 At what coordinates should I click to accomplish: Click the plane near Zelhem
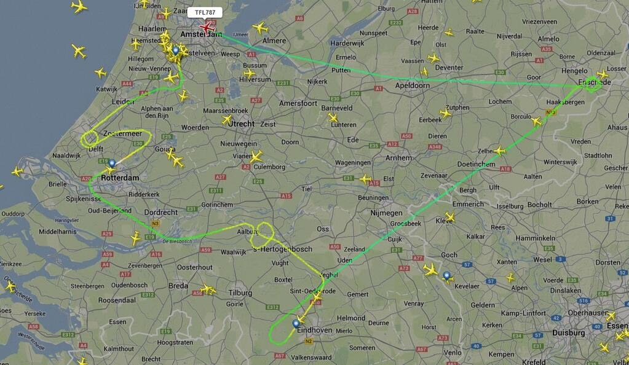point(499,151)
